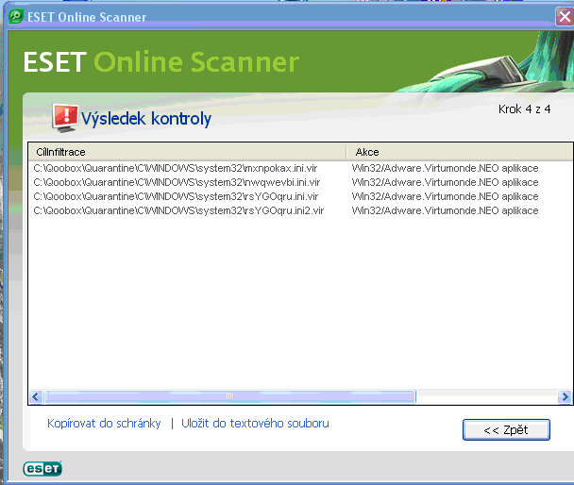This screenshot has height=485, width=574.
Task: Click the Virtumonde.NEO action for nwqwevbi.ini.vir
Action: 446,182
